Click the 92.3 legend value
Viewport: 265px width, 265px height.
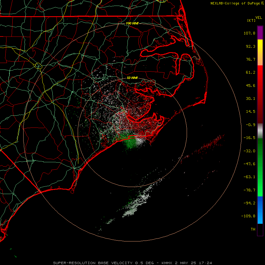(x=251, y=46)
